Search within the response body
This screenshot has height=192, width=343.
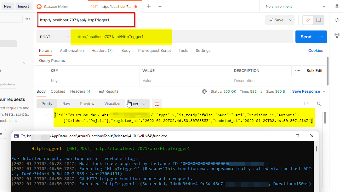[x=319, y=104]
